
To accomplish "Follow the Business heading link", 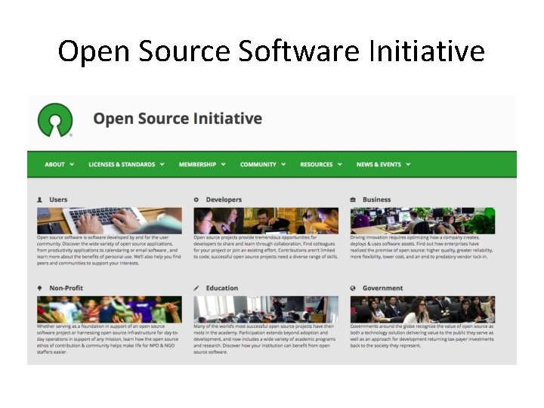I will click(376, 199).
